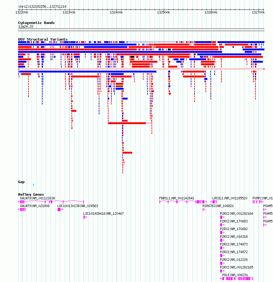This screenshot has width=273, height=282.
Task: Select the Cytogenetic Bands track title
Action: (37, 23)
